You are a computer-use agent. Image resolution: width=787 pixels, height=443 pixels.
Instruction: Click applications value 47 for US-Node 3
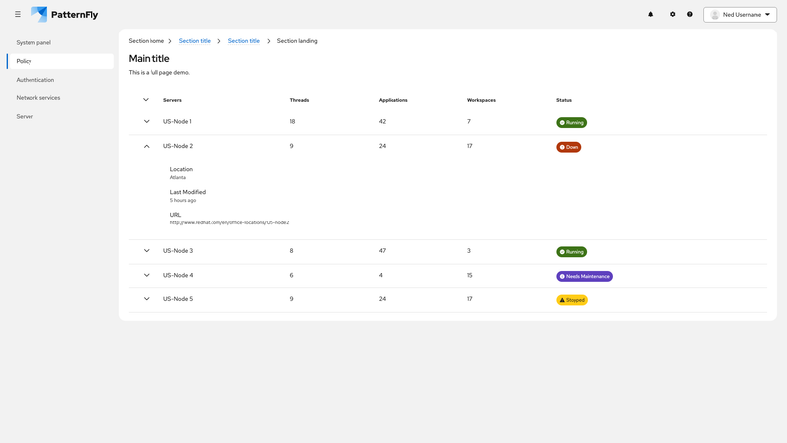(x=382, y=251)
